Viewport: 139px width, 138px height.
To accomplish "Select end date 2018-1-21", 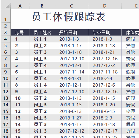I will point(105,52).
